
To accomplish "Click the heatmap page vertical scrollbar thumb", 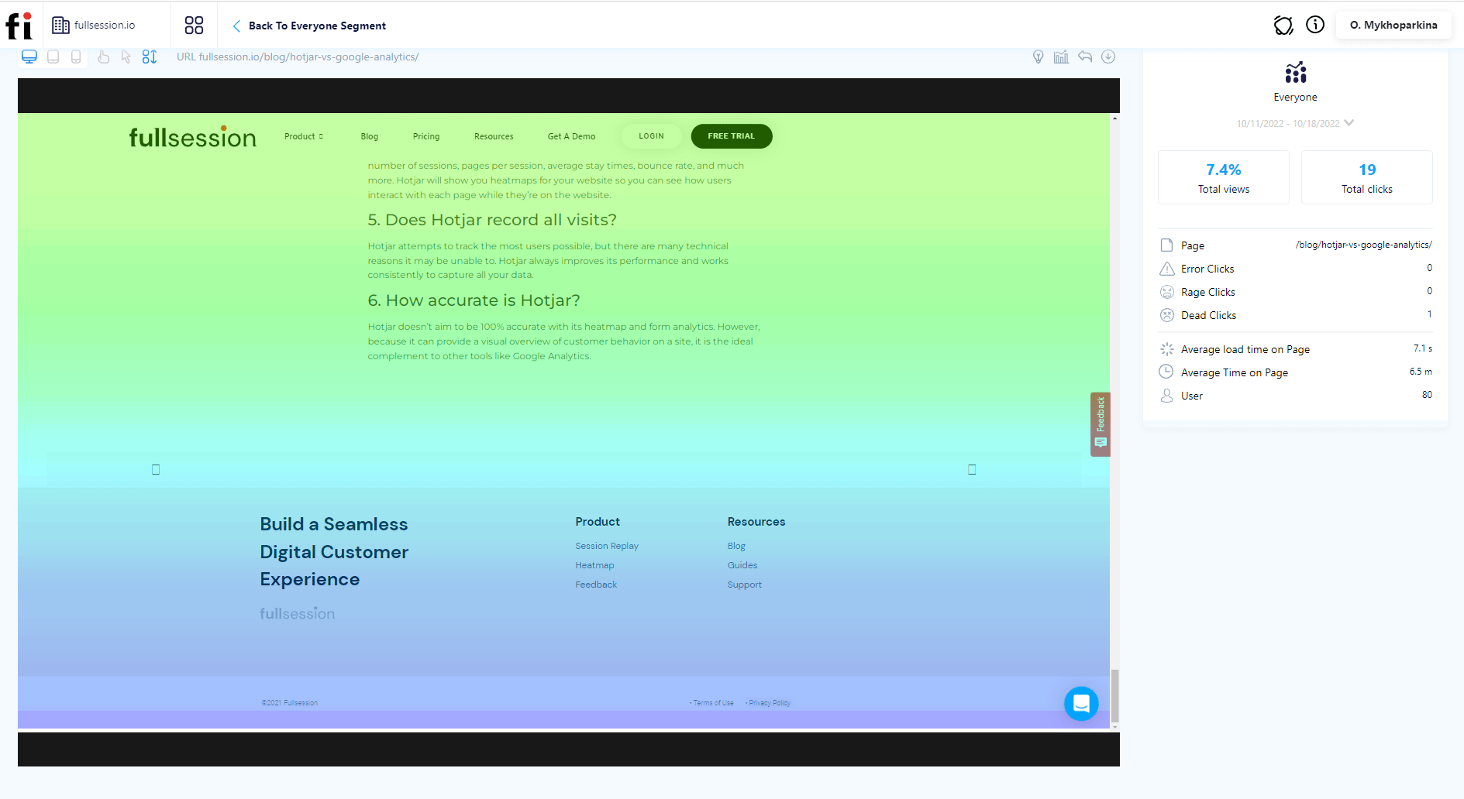I will coord(1114,695).
